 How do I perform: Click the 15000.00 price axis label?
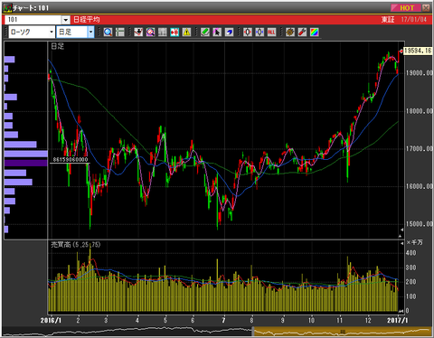420,224
